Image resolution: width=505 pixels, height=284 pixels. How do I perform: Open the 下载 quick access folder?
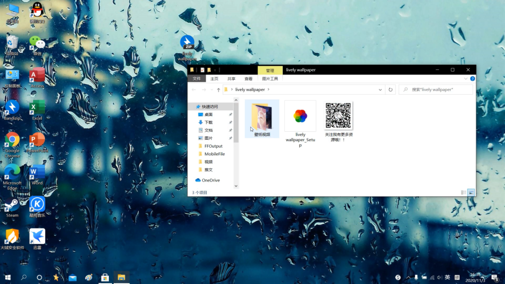[x=209, y=122]
